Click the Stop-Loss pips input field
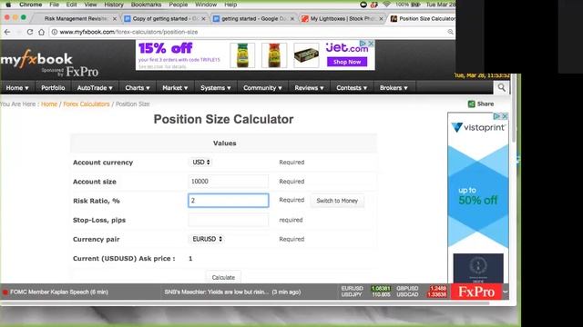Screen dimensions: 583x327 tap(229, 220)
